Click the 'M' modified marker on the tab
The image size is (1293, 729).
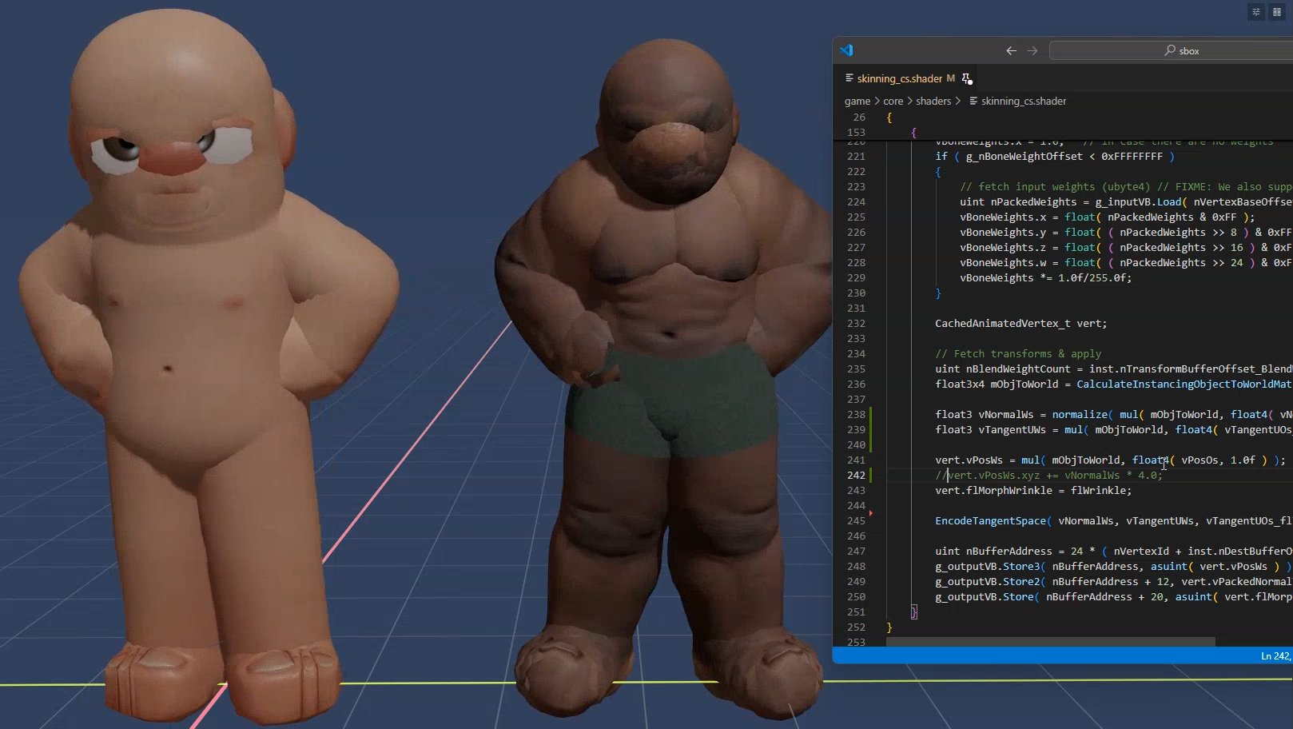point(950,78)
